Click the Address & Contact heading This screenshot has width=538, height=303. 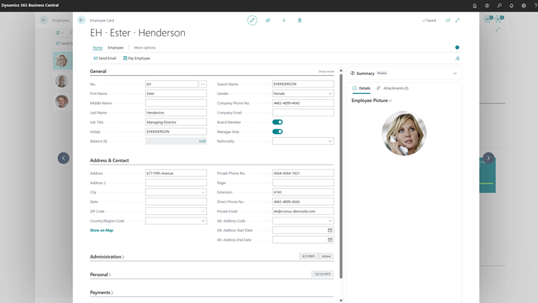click(x=110, y=160)
